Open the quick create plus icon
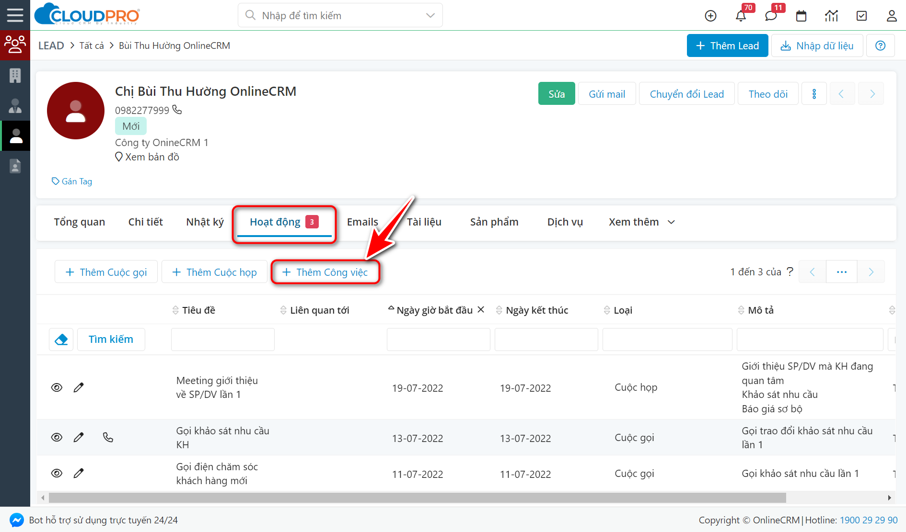This screenshot has width=906, height=532. pyautogui.click(x=710, y=16)
